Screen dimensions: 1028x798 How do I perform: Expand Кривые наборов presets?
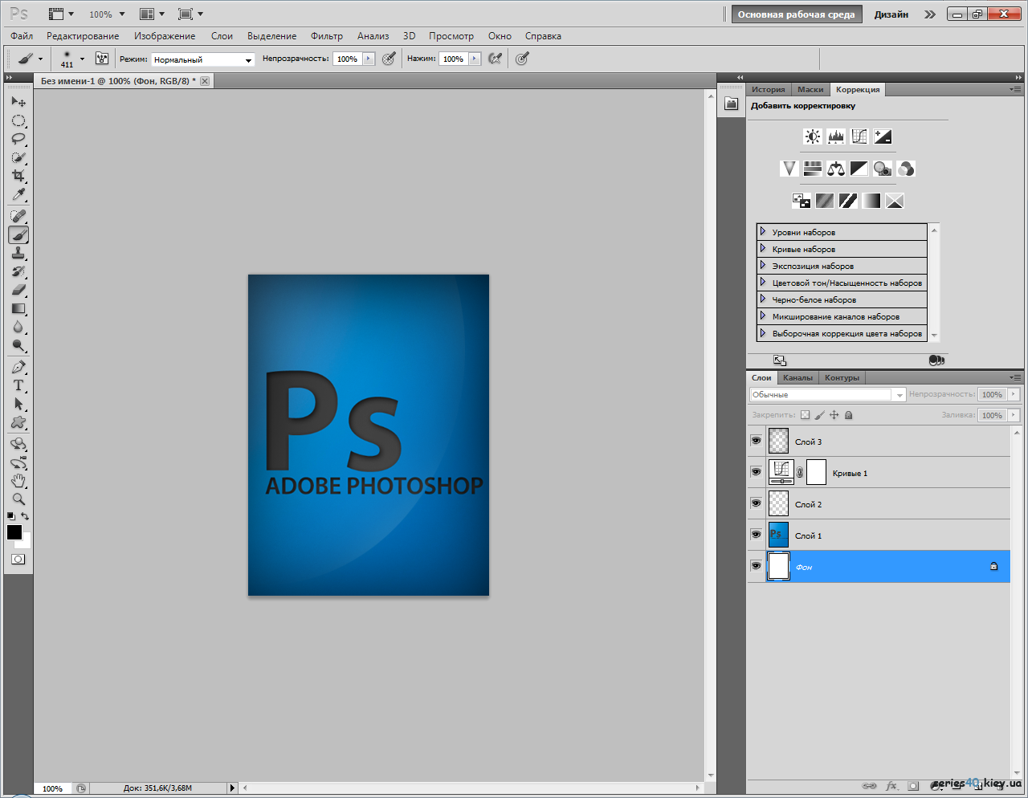pos(763,248)
